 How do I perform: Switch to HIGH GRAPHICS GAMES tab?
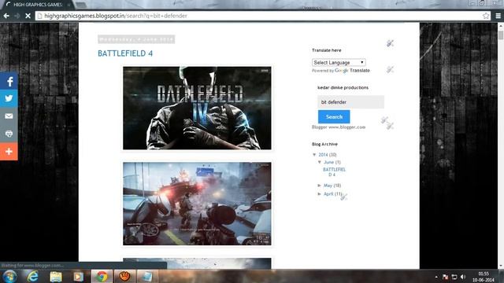click(x=38, y=5)
